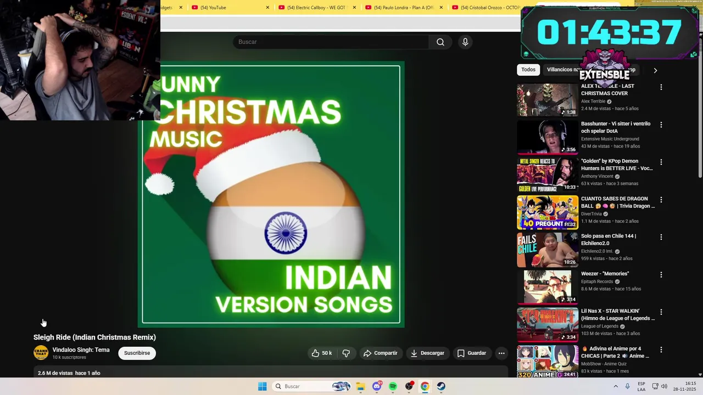This screenshot has width=703, height=395.
Task: Switch to the Electric Callboy tab
Action: (317, 8)
